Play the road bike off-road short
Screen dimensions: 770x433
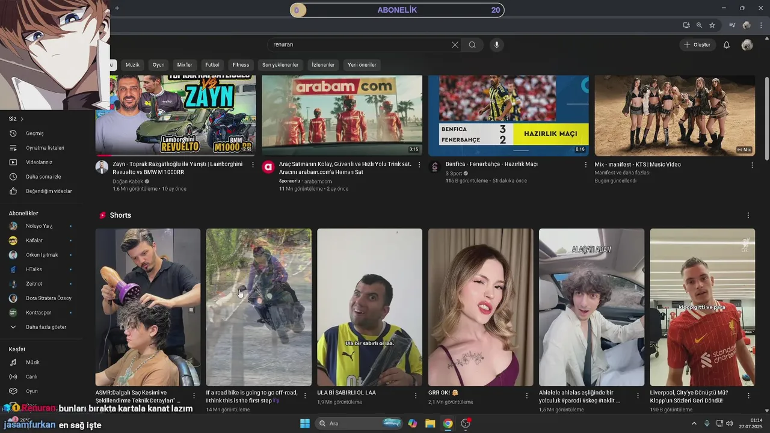coord(259,307)
